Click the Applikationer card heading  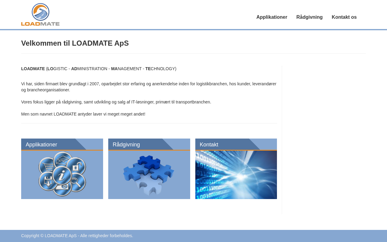[x=41, y=145]
